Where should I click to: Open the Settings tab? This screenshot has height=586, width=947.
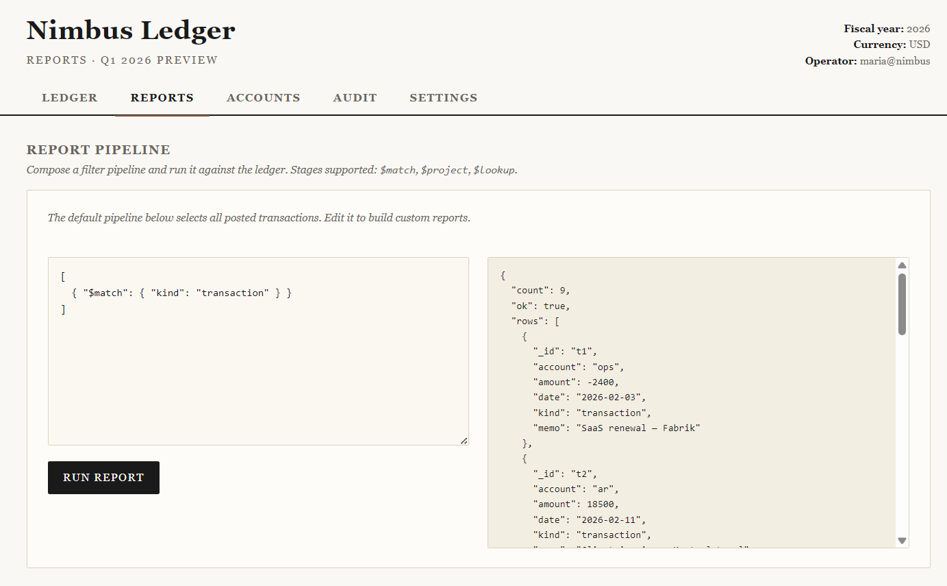pyautogui.click(x=444, y=97)
